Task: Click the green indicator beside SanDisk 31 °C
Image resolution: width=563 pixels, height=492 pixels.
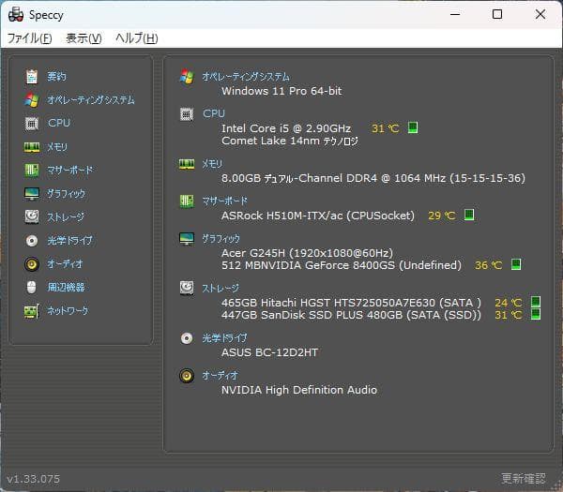Action: [x=536, y=314]
